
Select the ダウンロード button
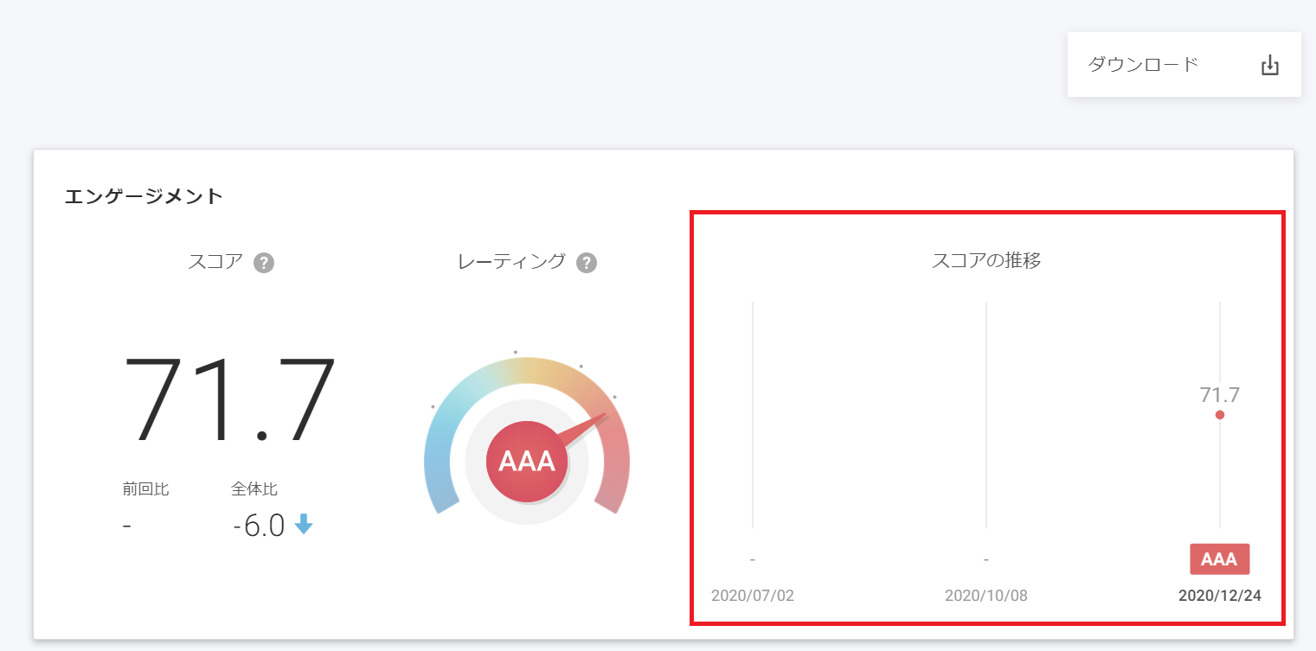pos(1144,64)
